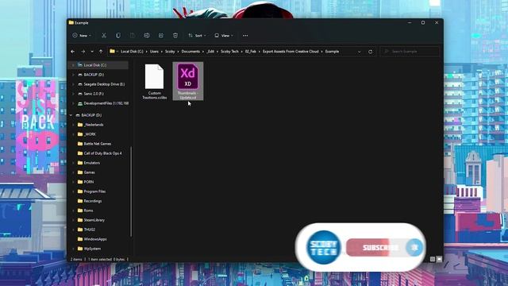Click the New item button
Viewport: 508px width, 286px height.
pyautogui.click(x=82, y=36)
